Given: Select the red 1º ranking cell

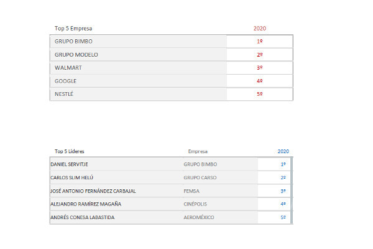Looking at the screenshot, I should coord(259,41).
